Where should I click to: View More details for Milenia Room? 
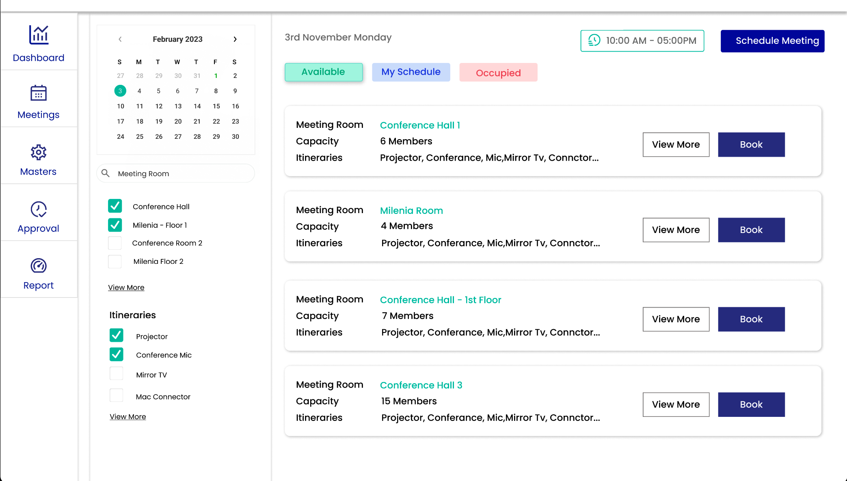click(x=676, y=230)
